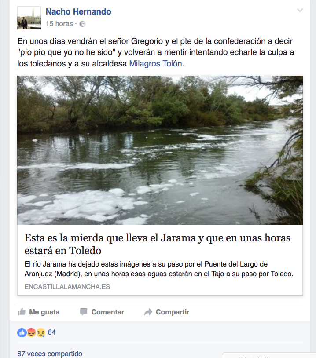Click the blue Like reaction icon

point(22,332)
